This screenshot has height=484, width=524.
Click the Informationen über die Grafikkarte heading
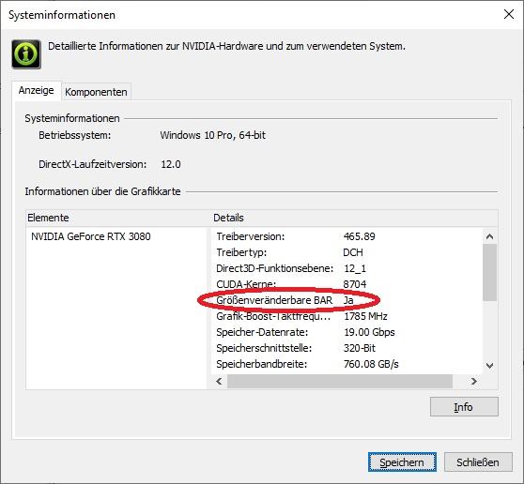coord(102,191)
